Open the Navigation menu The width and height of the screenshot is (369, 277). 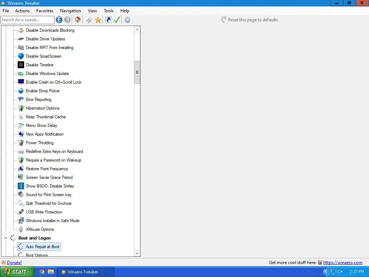click(x=71, y=11)
